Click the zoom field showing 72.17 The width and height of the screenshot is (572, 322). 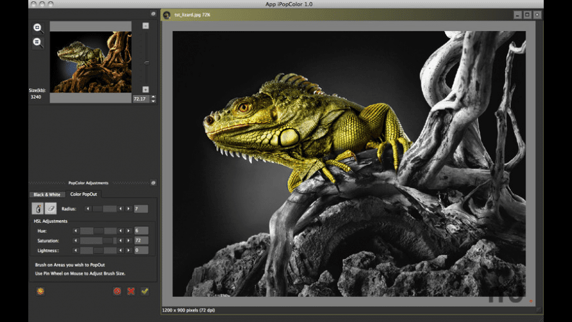point(141,99)
